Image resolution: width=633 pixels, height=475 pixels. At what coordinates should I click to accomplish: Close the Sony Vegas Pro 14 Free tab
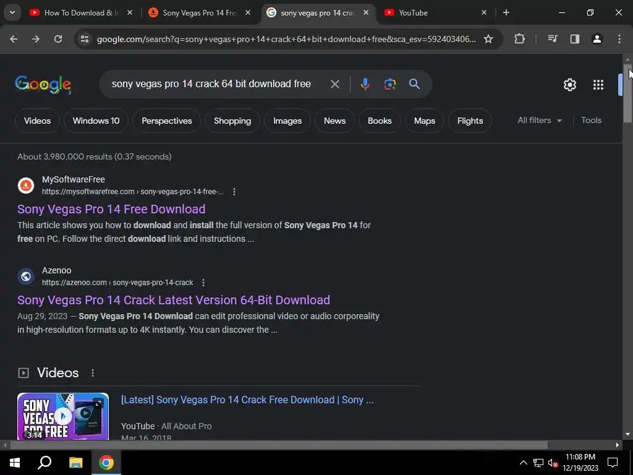[x=248, y=12]
